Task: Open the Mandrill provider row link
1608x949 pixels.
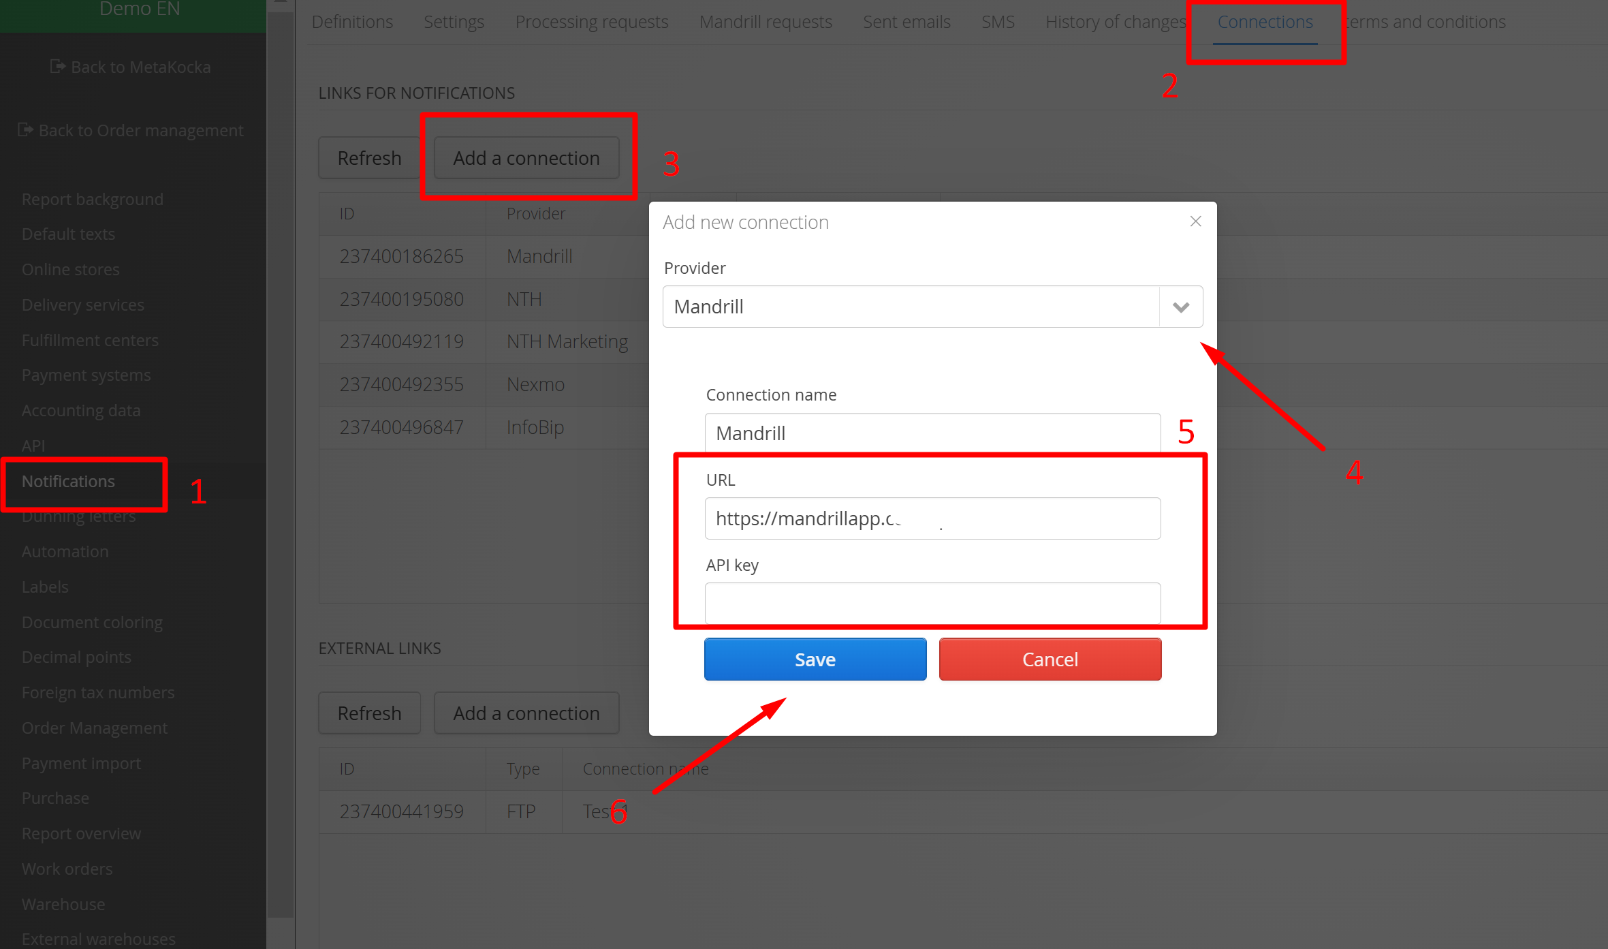Action: [539, 256]
